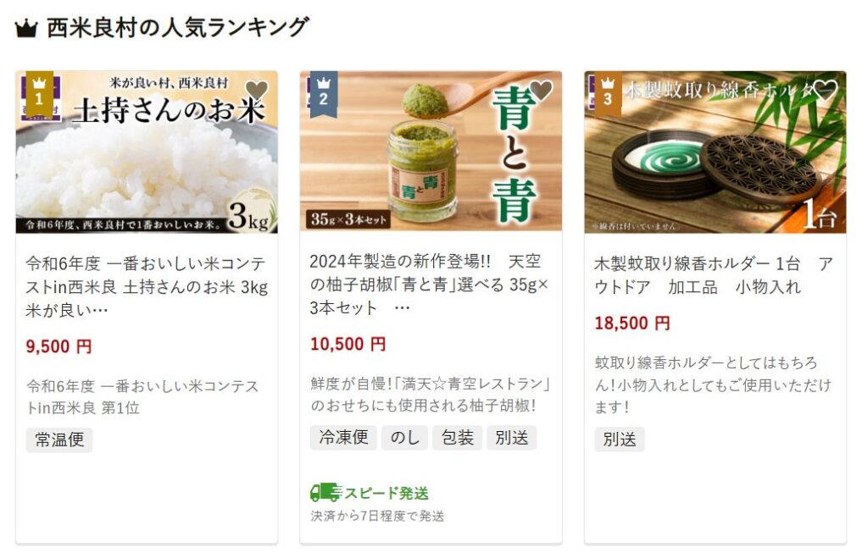Select the 常温便 tag
The image size is (868, 553).
tap(59, 440)
